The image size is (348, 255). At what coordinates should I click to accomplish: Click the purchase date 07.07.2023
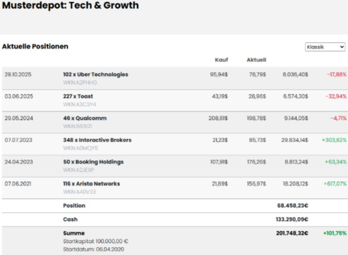[19, 140]
